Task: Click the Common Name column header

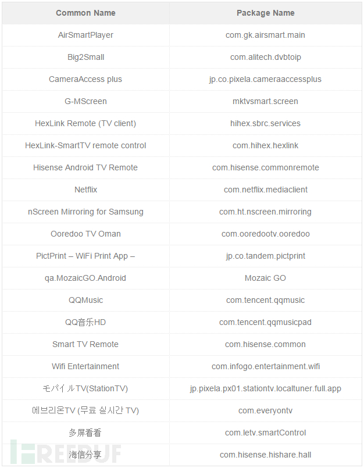Action: click(x=85, y=13)
